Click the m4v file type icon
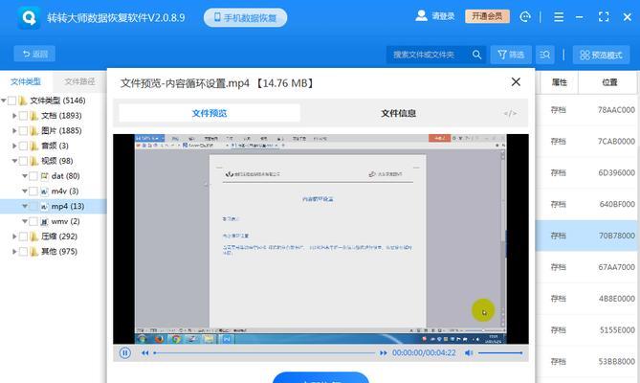Image resolution: width=640 pixels, height=383 pixels. click(45, 191)
